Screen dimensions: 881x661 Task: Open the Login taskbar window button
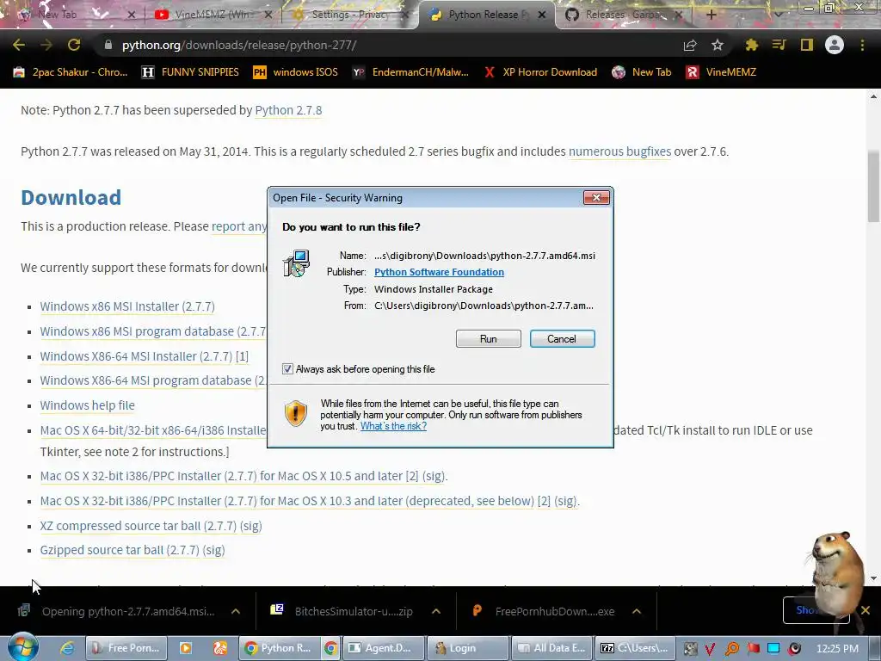[467, 648]
